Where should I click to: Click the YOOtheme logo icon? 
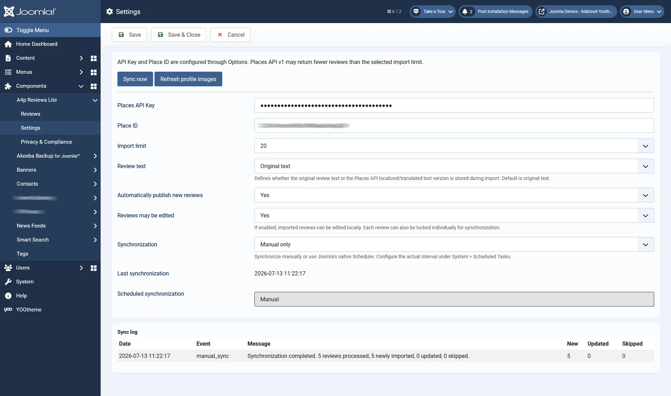tap(8, 310)
